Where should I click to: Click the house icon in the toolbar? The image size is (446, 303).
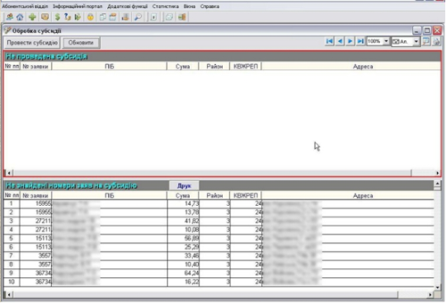pos(20,17)
